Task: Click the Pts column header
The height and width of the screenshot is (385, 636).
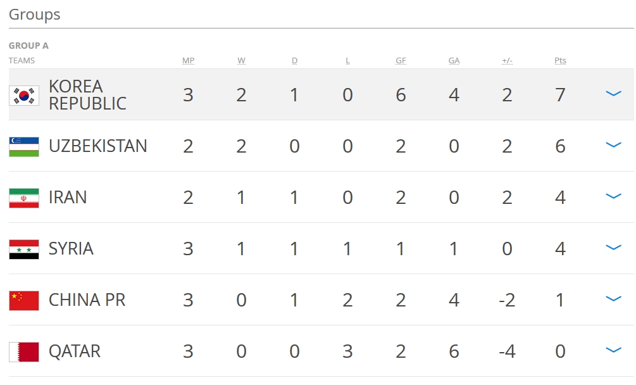Action: [560, 61]
